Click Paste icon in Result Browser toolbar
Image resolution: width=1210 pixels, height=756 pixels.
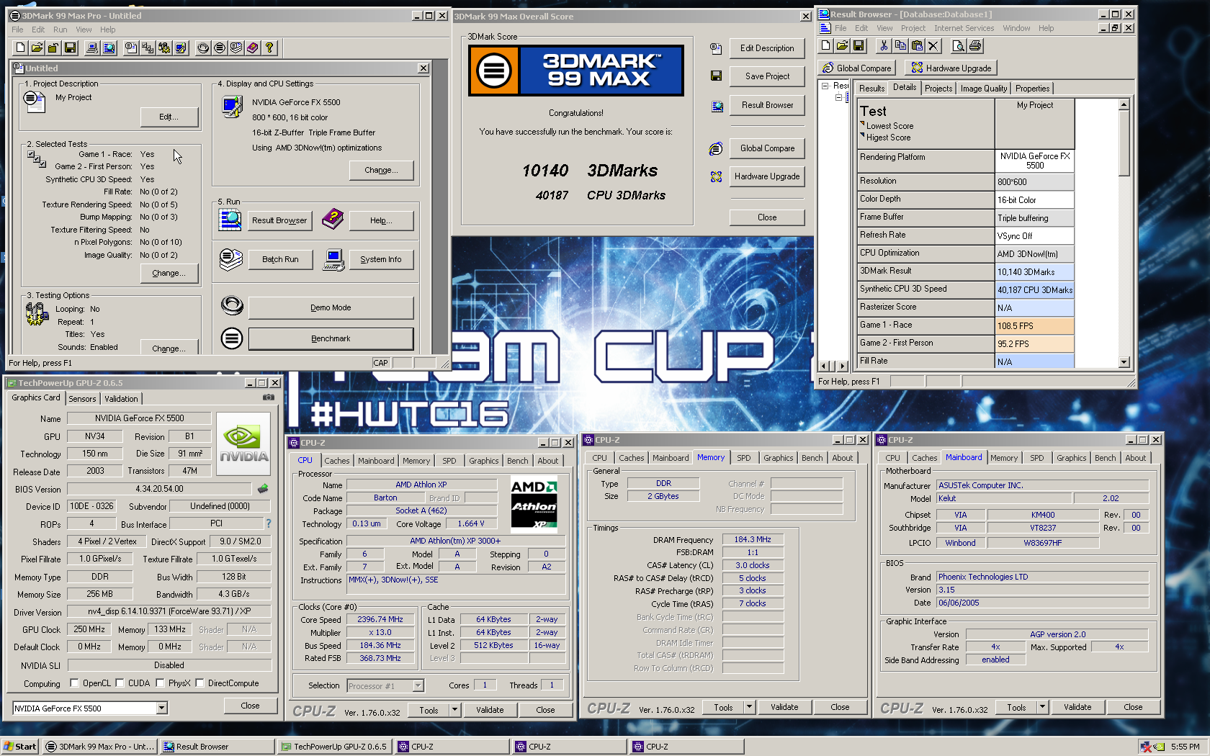tap(917, 45)
